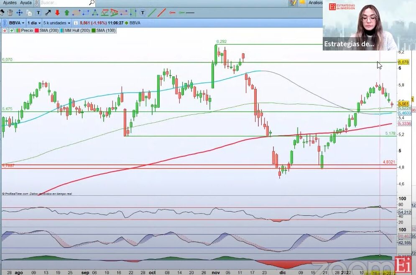416x275 pixels.
Task: Click the 5,561 (-1.16%) quote text
Action: [x=93, y=23]
